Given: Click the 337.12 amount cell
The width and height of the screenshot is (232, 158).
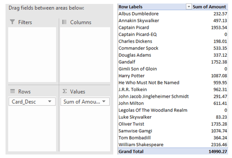Looking at the screenshot, I should (x=220, y=55).
